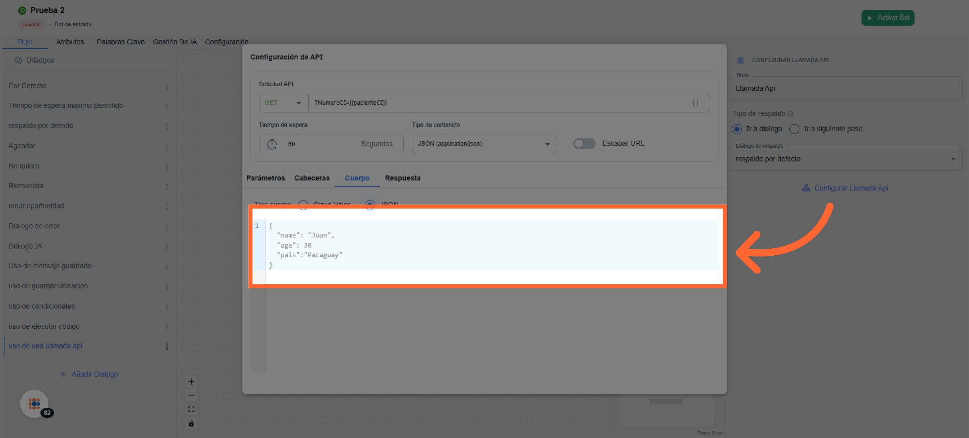969x438 pixels.
Task: Click the zoom in plus icon
Action: [x=191, y=382]
